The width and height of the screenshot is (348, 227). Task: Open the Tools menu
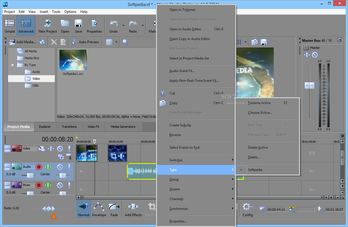coord(56,12)
